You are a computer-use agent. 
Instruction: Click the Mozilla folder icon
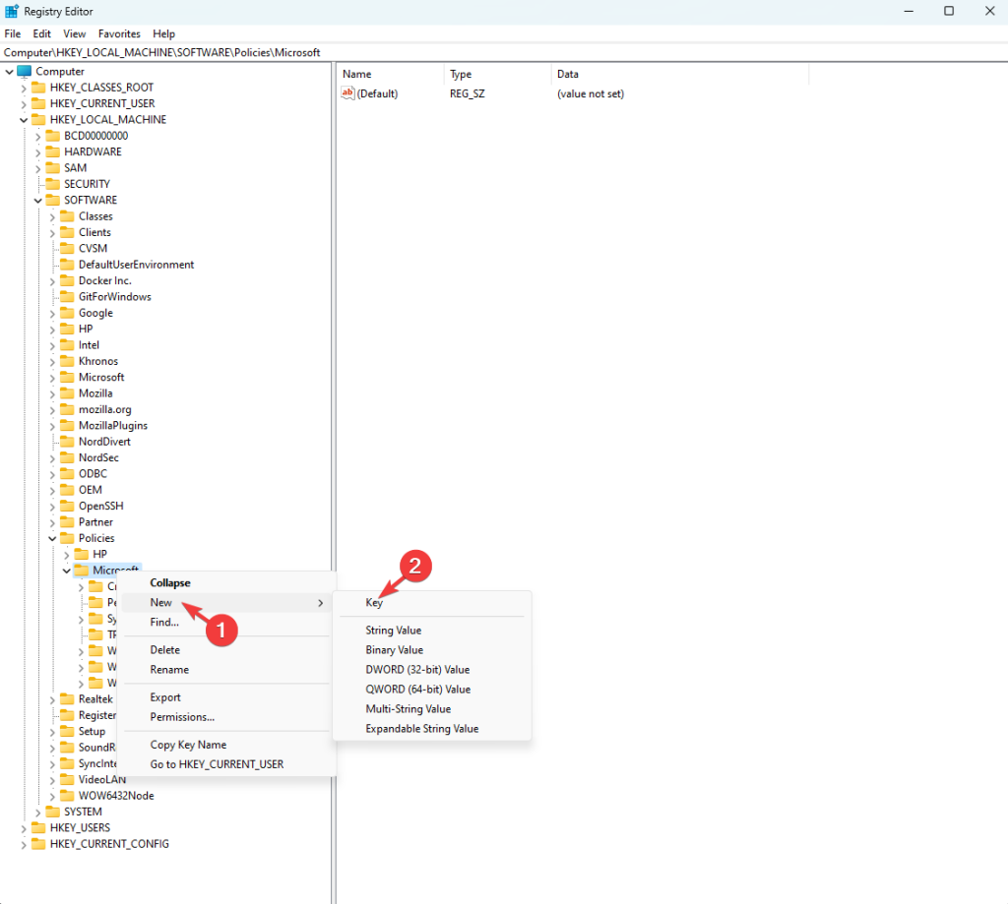[x=67, y=393]
